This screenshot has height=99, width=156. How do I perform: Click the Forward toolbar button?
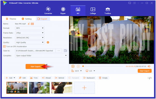point(74,78)
